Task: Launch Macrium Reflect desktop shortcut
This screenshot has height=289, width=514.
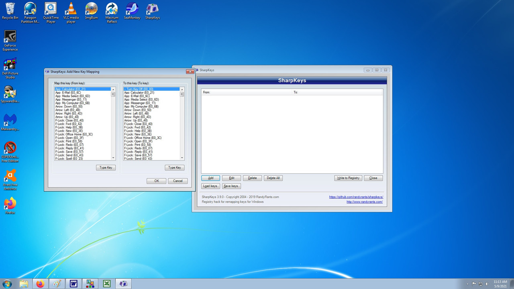Action: click(x=112, y=13)
